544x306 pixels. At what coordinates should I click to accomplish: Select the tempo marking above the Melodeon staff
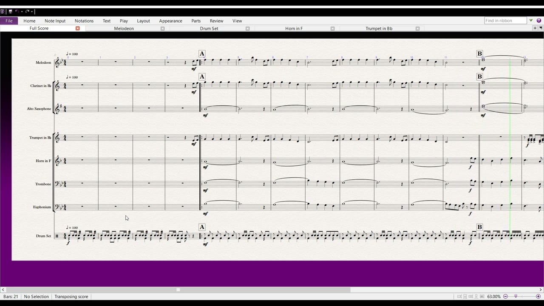72,54
